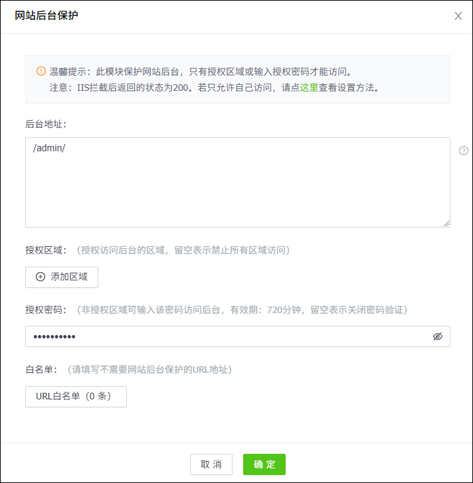
Task: Click the 网站后台保护 dialog title
Action: 47,15
